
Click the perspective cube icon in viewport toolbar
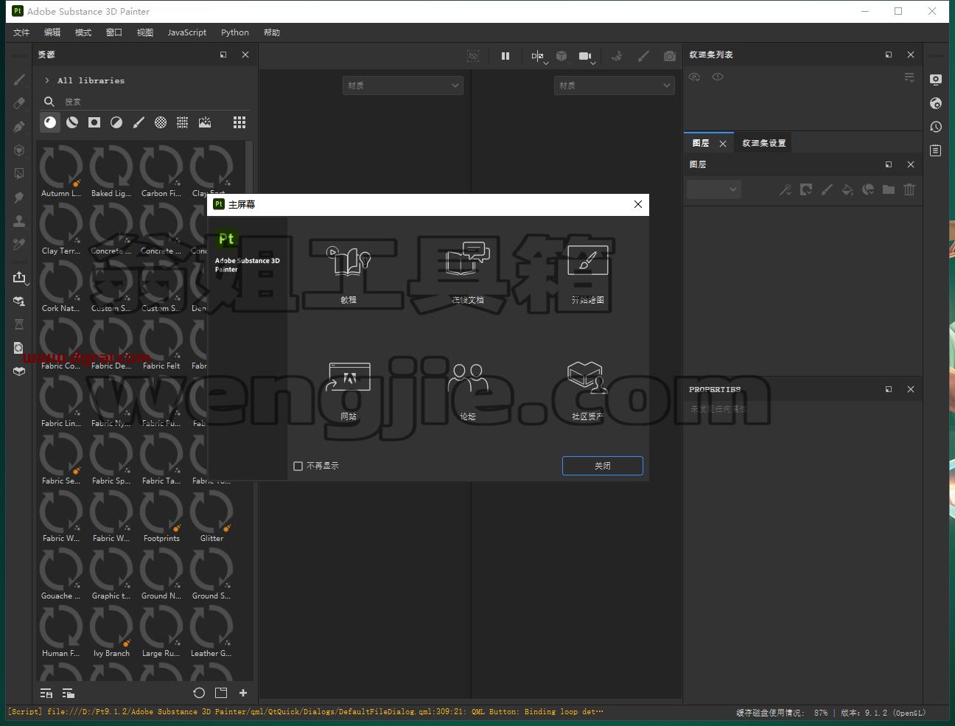pos(562,56)
